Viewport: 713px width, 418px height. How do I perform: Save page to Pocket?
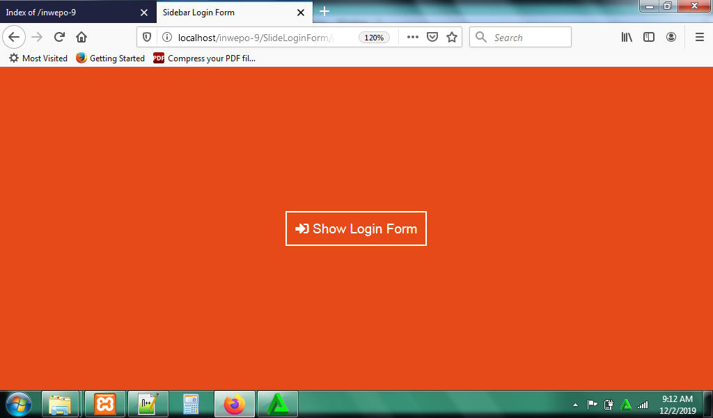coord(432,38)
